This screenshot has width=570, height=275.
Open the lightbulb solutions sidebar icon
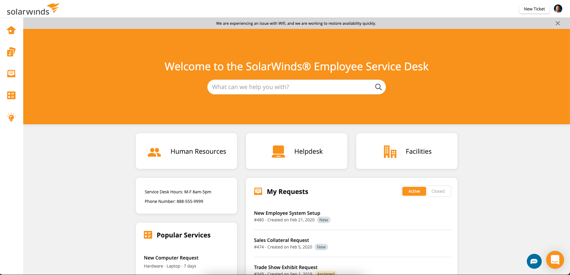[x=11, y=117]
